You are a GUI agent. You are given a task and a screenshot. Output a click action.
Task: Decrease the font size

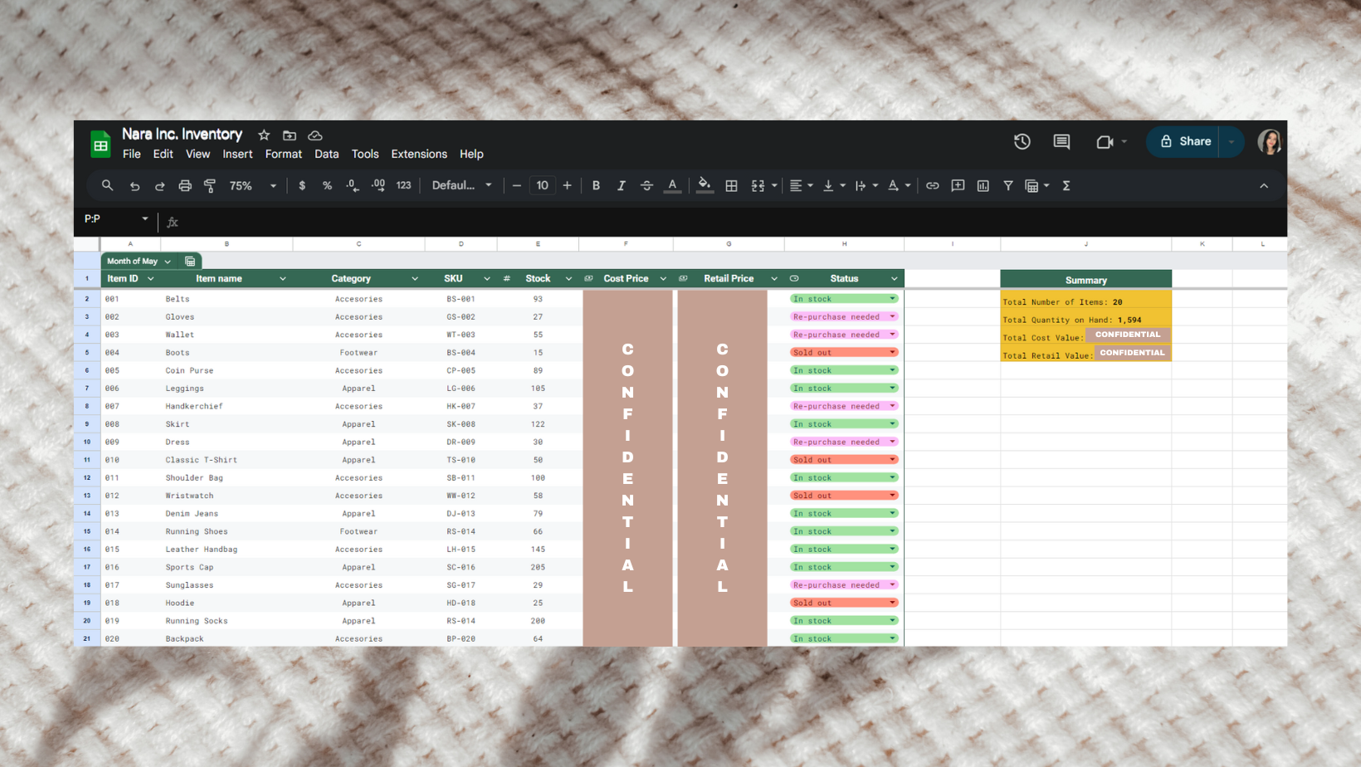click(516, 186)
